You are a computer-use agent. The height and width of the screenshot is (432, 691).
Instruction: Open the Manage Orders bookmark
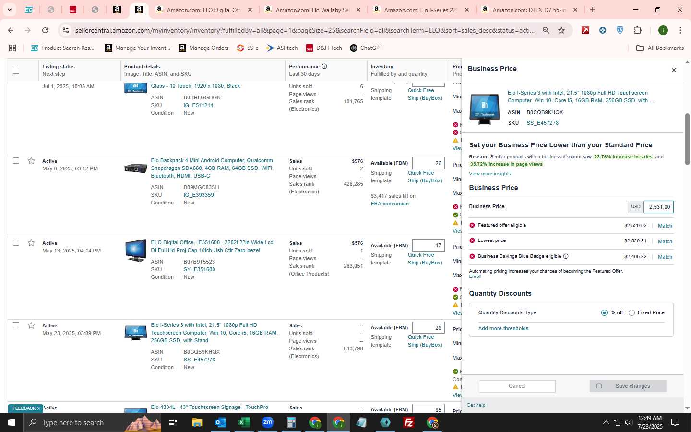tap(203, 48)
